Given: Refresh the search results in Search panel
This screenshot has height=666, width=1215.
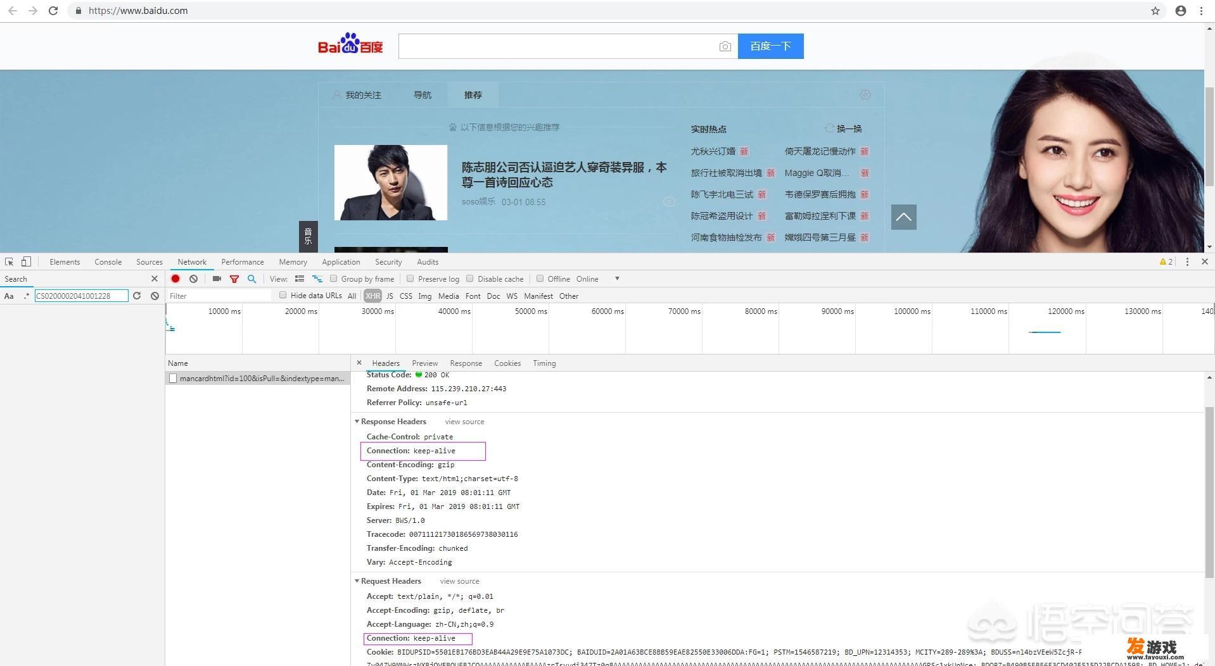Looking at the screenshot, I should (x=137, y=296).
